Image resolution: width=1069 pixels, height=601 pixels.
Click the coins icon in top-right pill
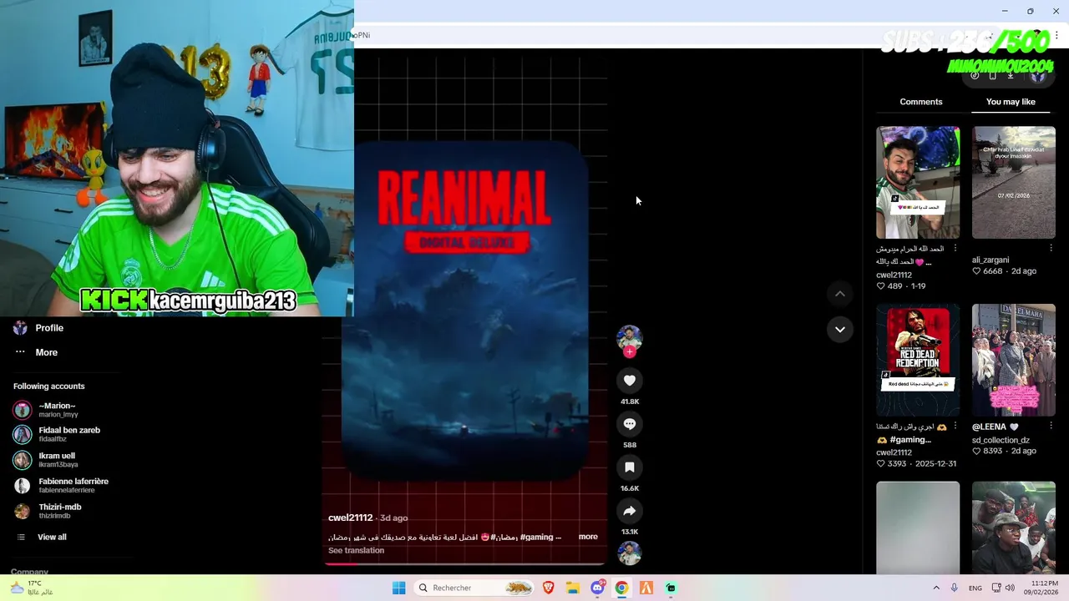click(975, 75)
